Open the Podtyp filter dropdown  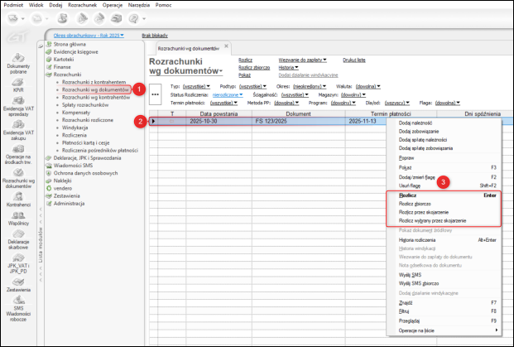[252, 87]
